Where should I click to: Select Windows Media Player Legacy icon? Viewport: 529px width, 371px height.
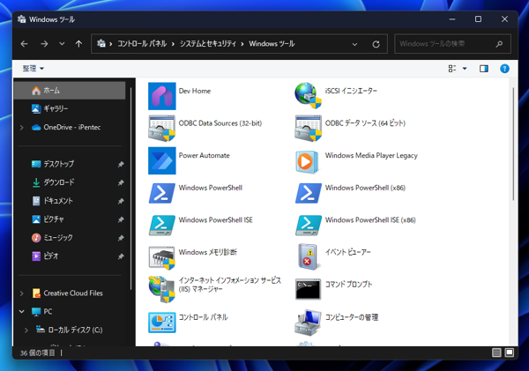click(308, 160)
